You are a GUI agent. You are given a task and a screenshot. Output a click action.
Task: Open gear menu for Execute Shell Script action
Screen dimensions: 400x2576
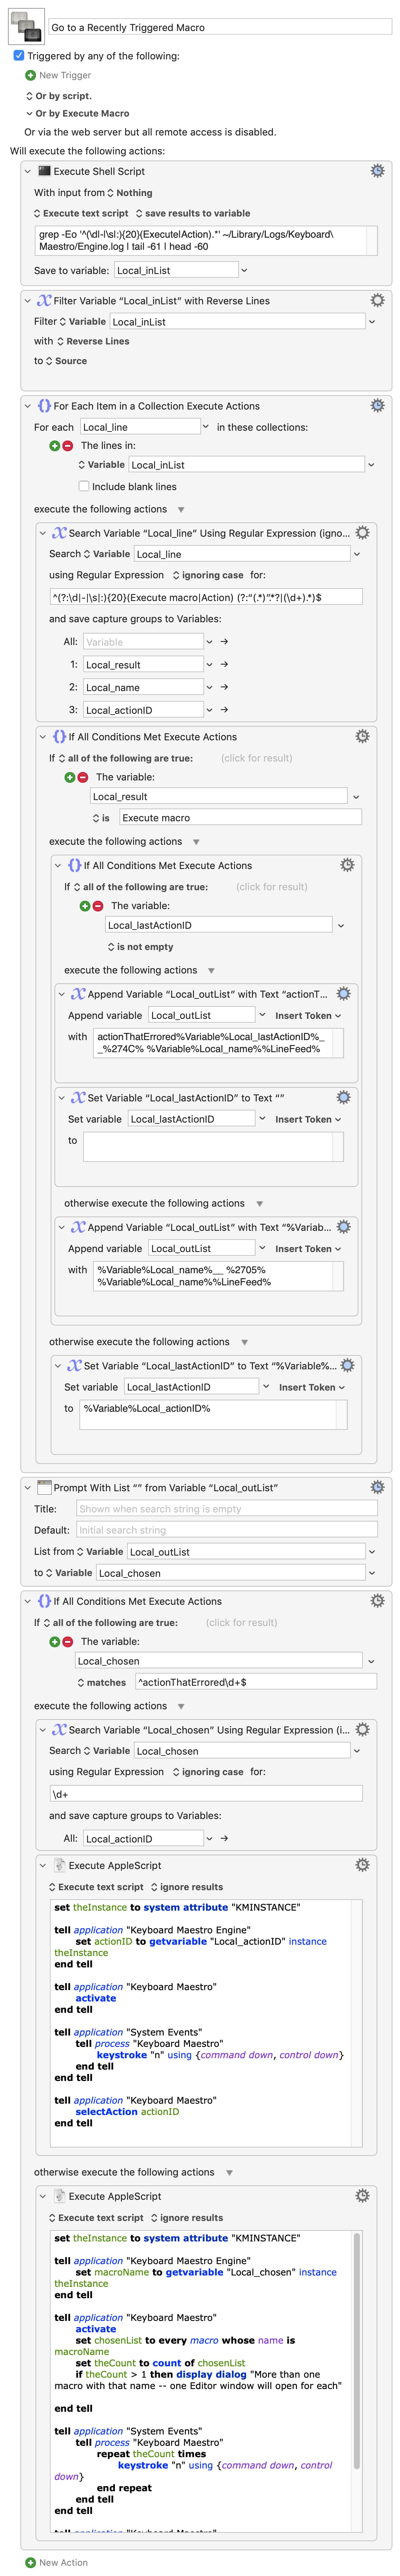(x=377, y=171)
